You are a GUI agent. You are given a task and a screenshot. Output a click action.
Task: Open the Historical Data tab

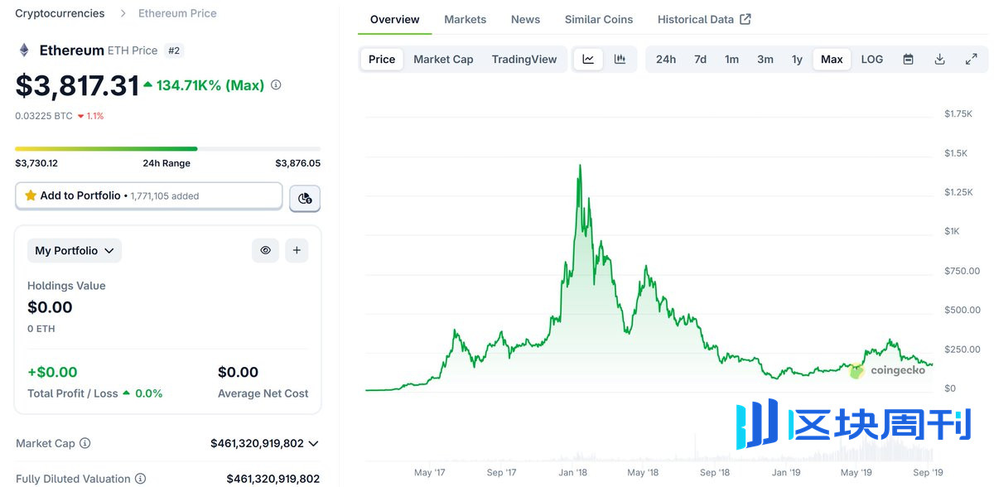point(704,19)
